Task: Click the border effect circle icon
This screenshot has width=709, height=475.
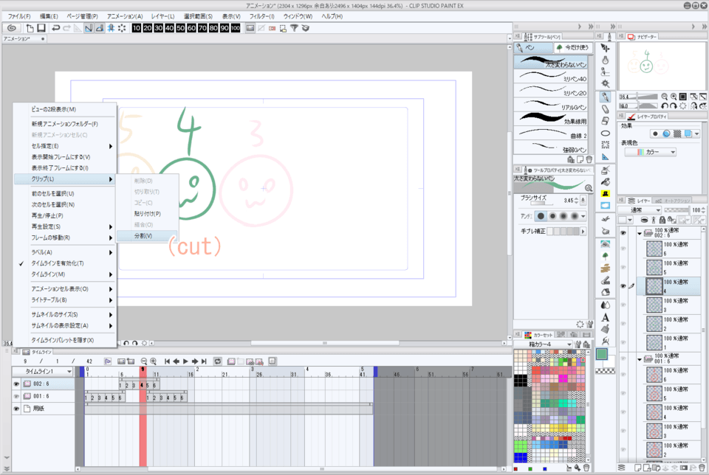Action: 655,134
